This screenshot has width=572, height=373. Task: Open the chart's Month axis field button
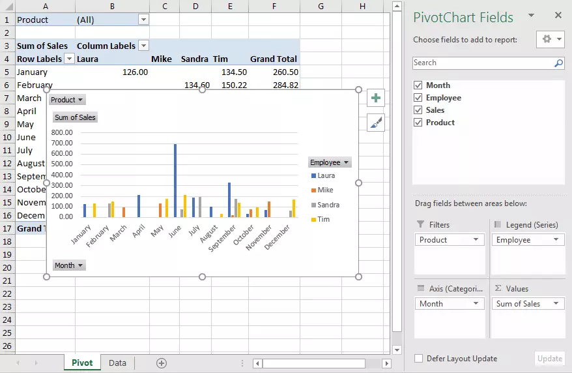[69, 265]
